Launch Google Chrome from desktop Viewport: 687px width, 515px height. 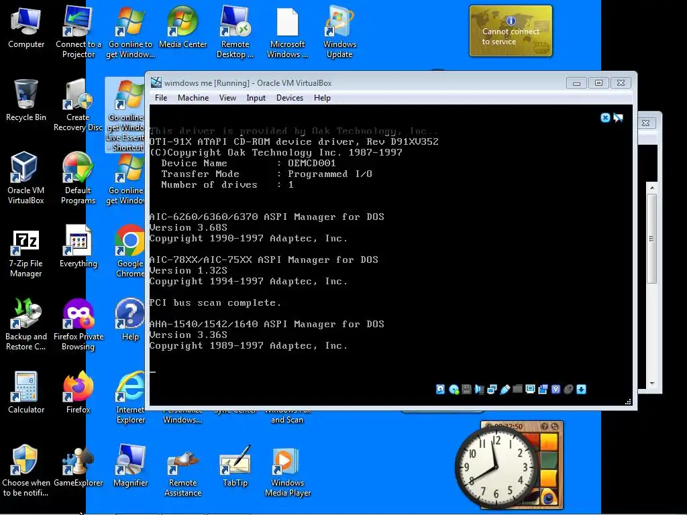[x=130, y=251]
